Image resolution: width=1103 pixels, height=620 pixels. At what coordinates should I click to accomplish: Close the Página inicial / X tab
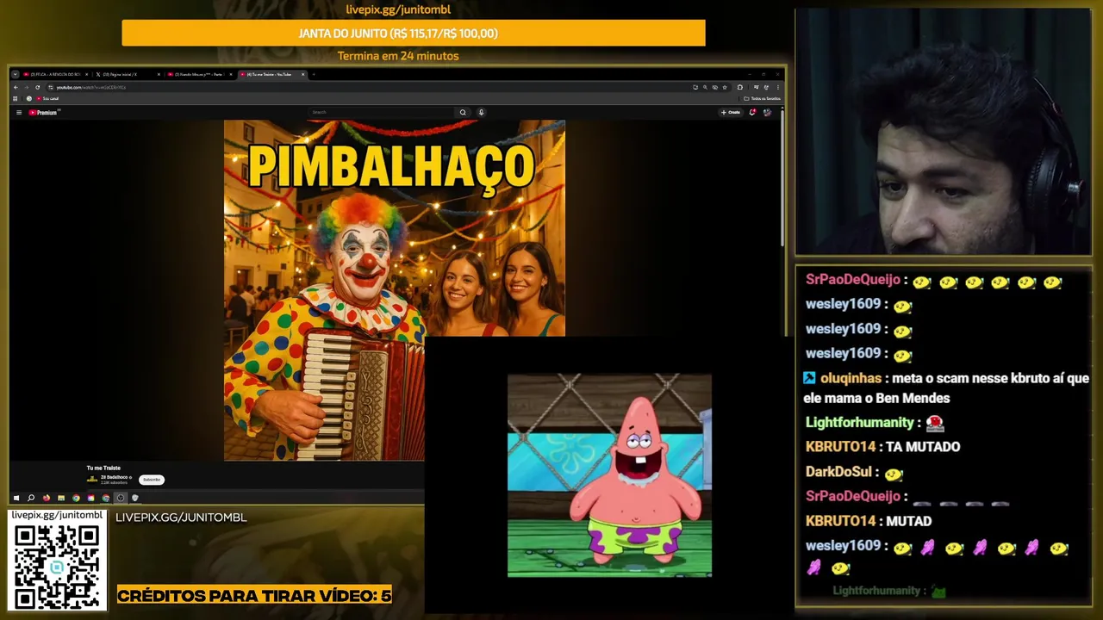click(x=159, y=74)
